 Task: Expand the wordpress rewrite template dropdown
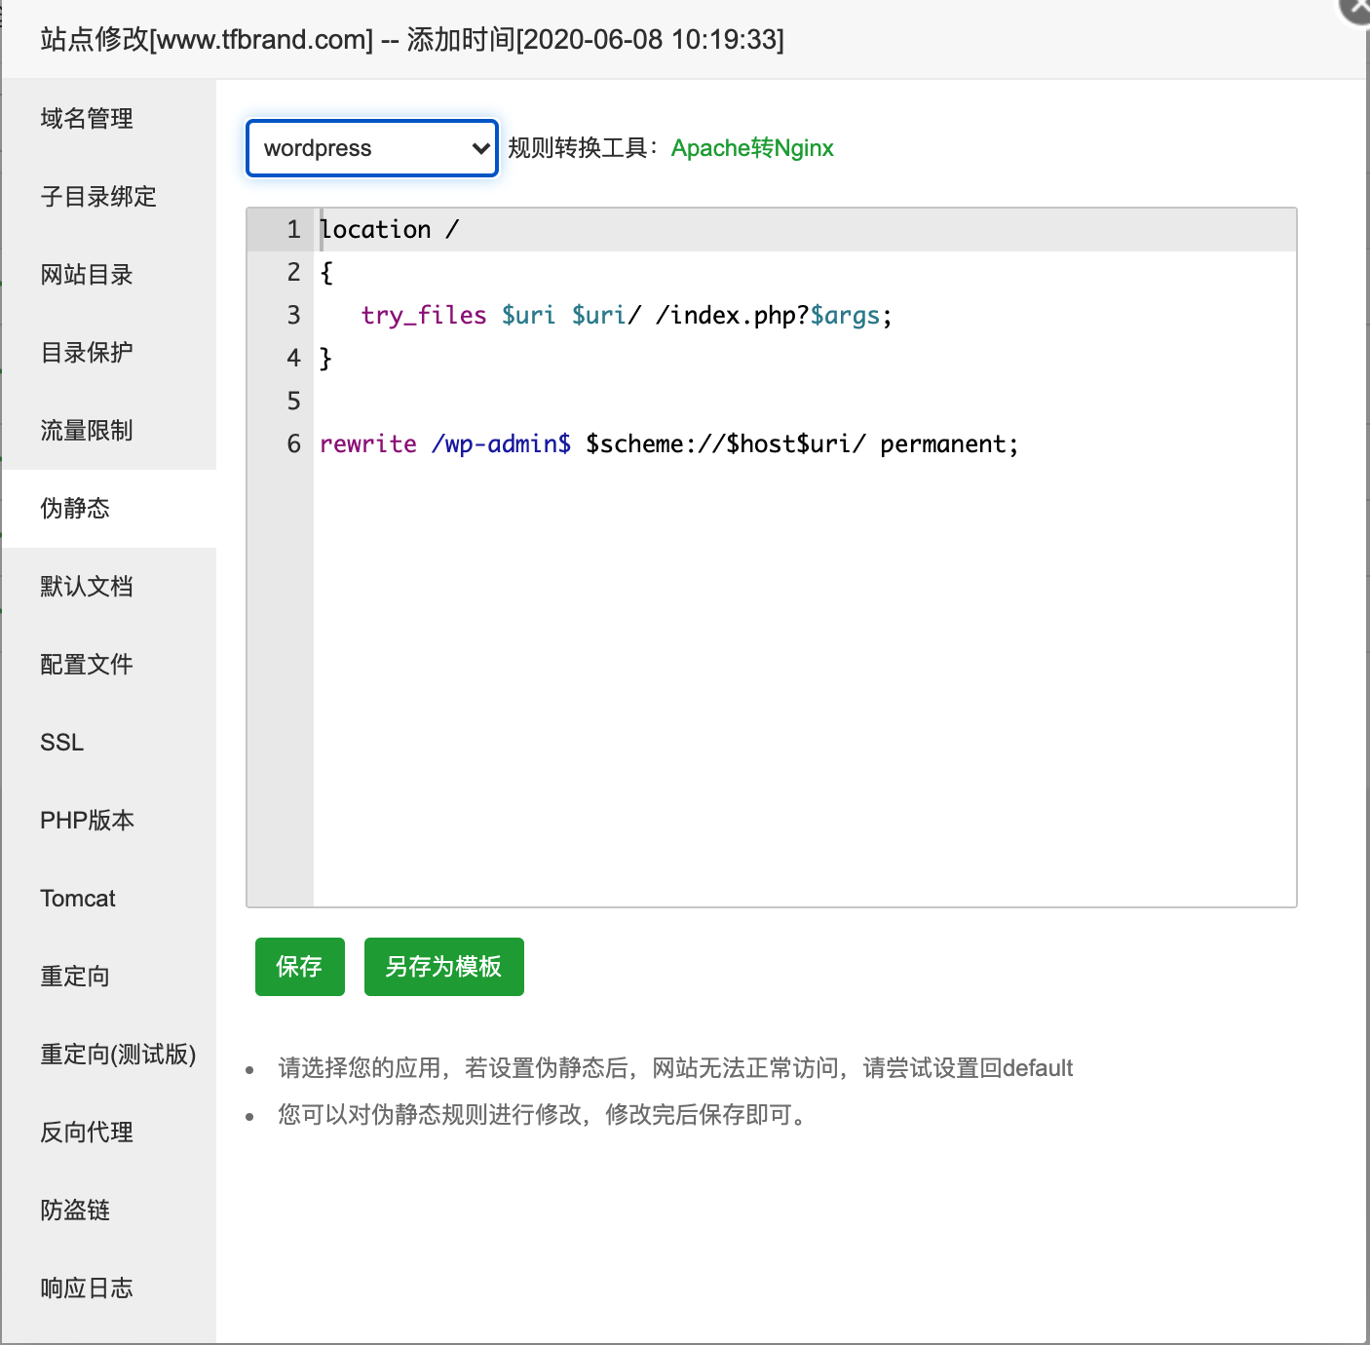[x=372, y=148]
